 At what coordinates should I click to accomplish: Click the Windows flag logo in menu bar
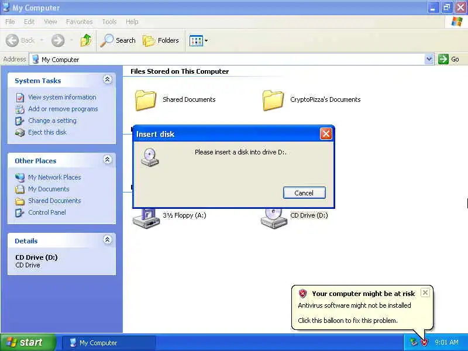coord(457,22)
